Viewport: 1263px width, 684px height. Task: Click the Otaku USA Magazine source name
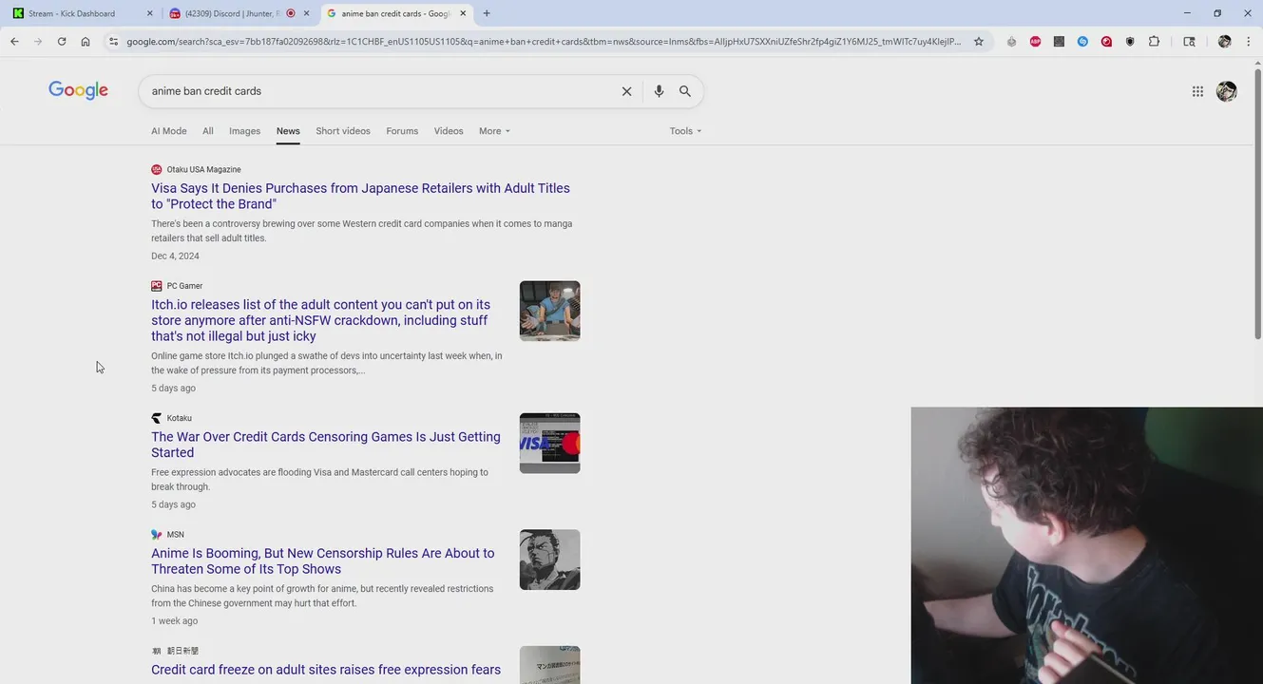(x=203, y=169)
